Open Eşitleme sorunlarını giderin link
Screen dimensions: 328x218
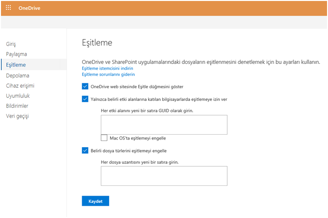pyautogui.click(x=108, y=74)
